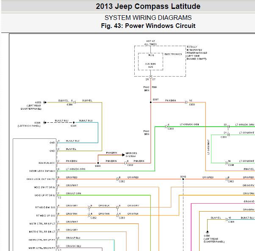Click the "RT WDO DW SIG" pin label

click(x=45, y=207)
